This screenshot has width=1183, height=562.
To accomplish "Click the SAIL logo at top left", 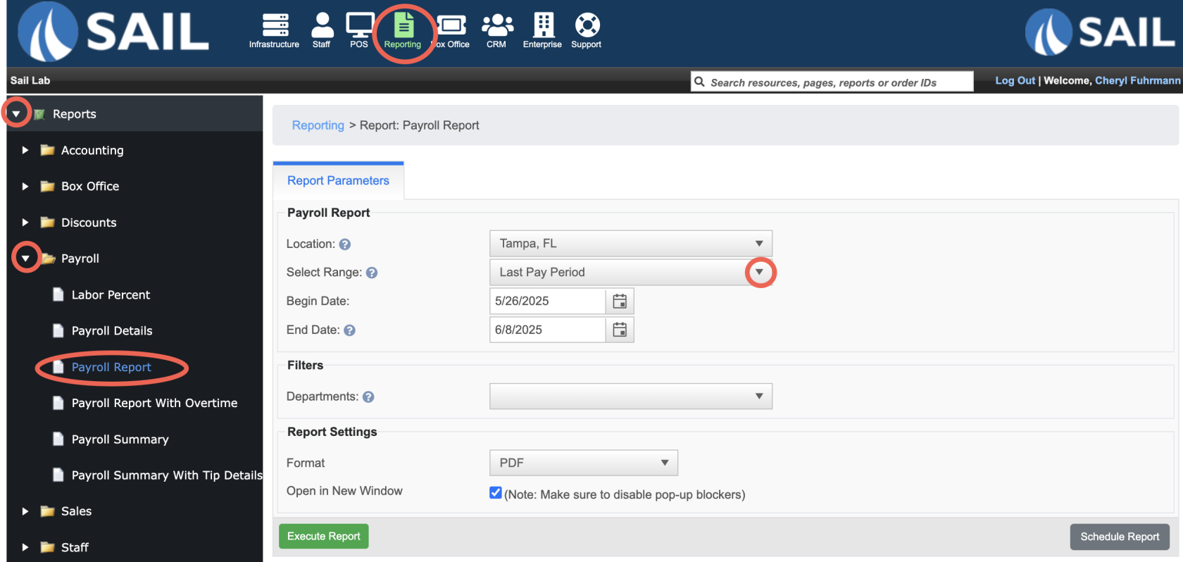I will 113,32.
